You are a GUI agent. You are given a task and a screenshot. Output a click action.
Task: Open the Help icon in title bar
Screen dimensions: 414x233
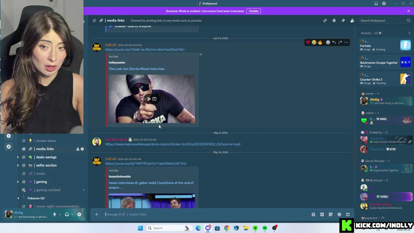(384, 4)
